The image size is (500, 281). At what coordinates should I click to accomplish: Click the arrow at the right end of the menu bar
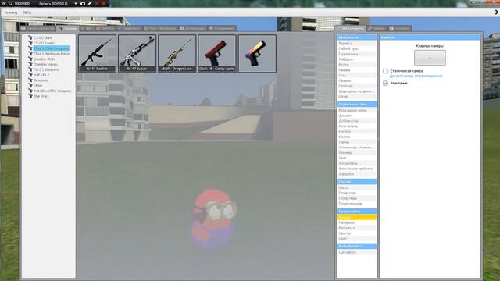click(496, 12)
